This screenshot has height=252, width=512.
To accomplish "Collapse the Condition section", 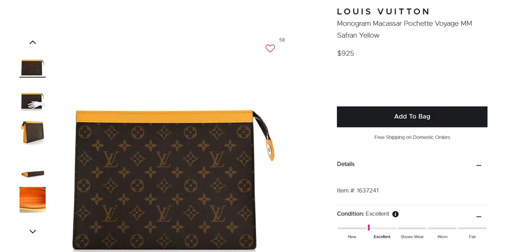I will 478,217.
